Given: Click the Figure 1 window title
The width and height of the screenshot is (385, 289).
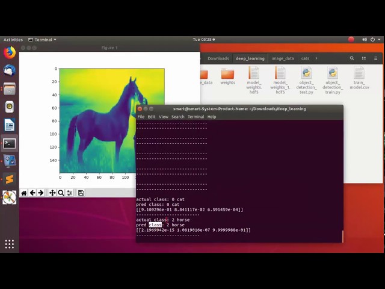Looking at the screenshot, I should pyautogui.click(x=109, y=48).
